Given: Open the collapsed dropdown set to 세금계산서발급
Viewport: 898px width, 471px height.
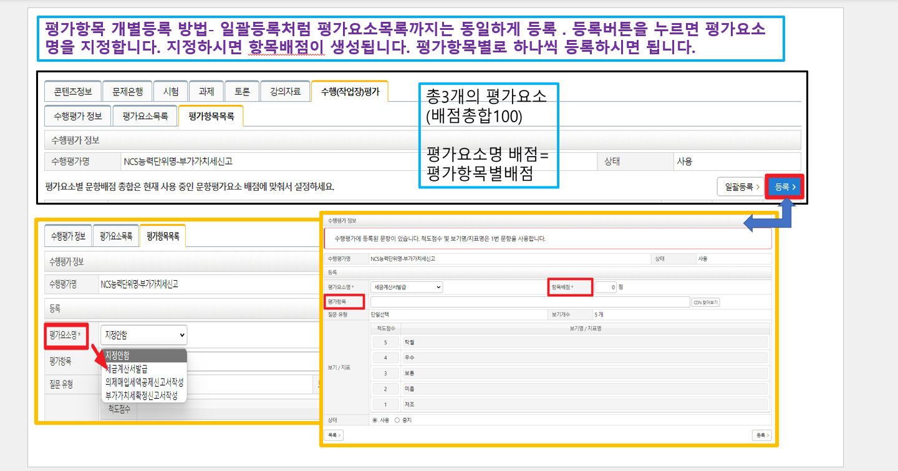Looking at the screenshot, I should pyautogui.click(x=406, y=287).
